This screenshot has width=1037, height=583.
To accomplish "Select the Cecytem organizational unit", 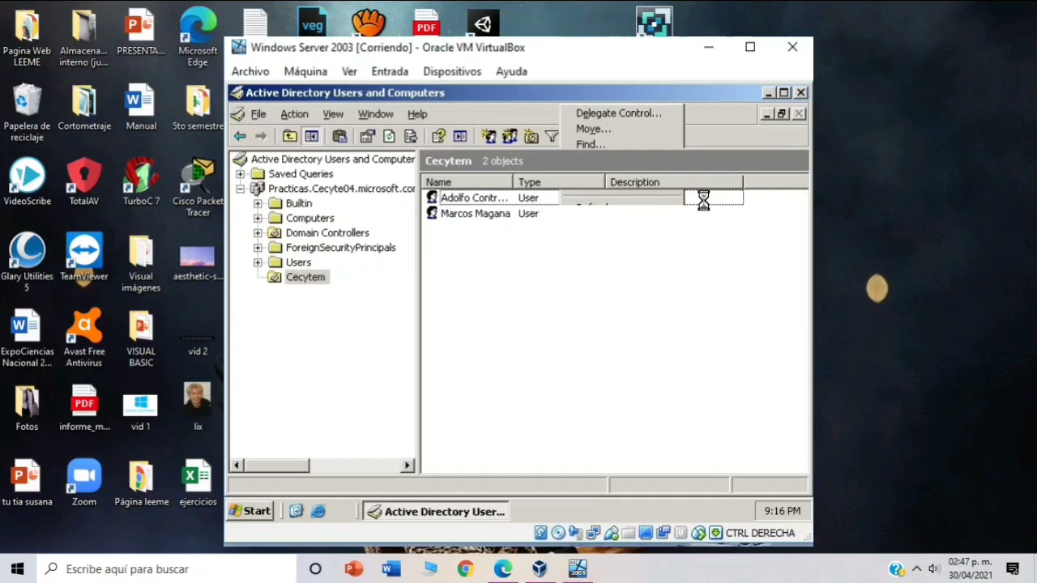I will pos(305,277).
